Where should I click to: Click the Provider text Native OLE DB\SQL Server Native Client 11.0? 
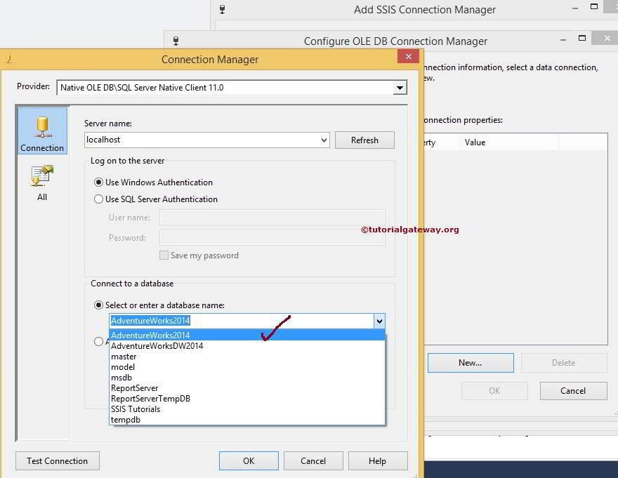[x=142, y=88]
